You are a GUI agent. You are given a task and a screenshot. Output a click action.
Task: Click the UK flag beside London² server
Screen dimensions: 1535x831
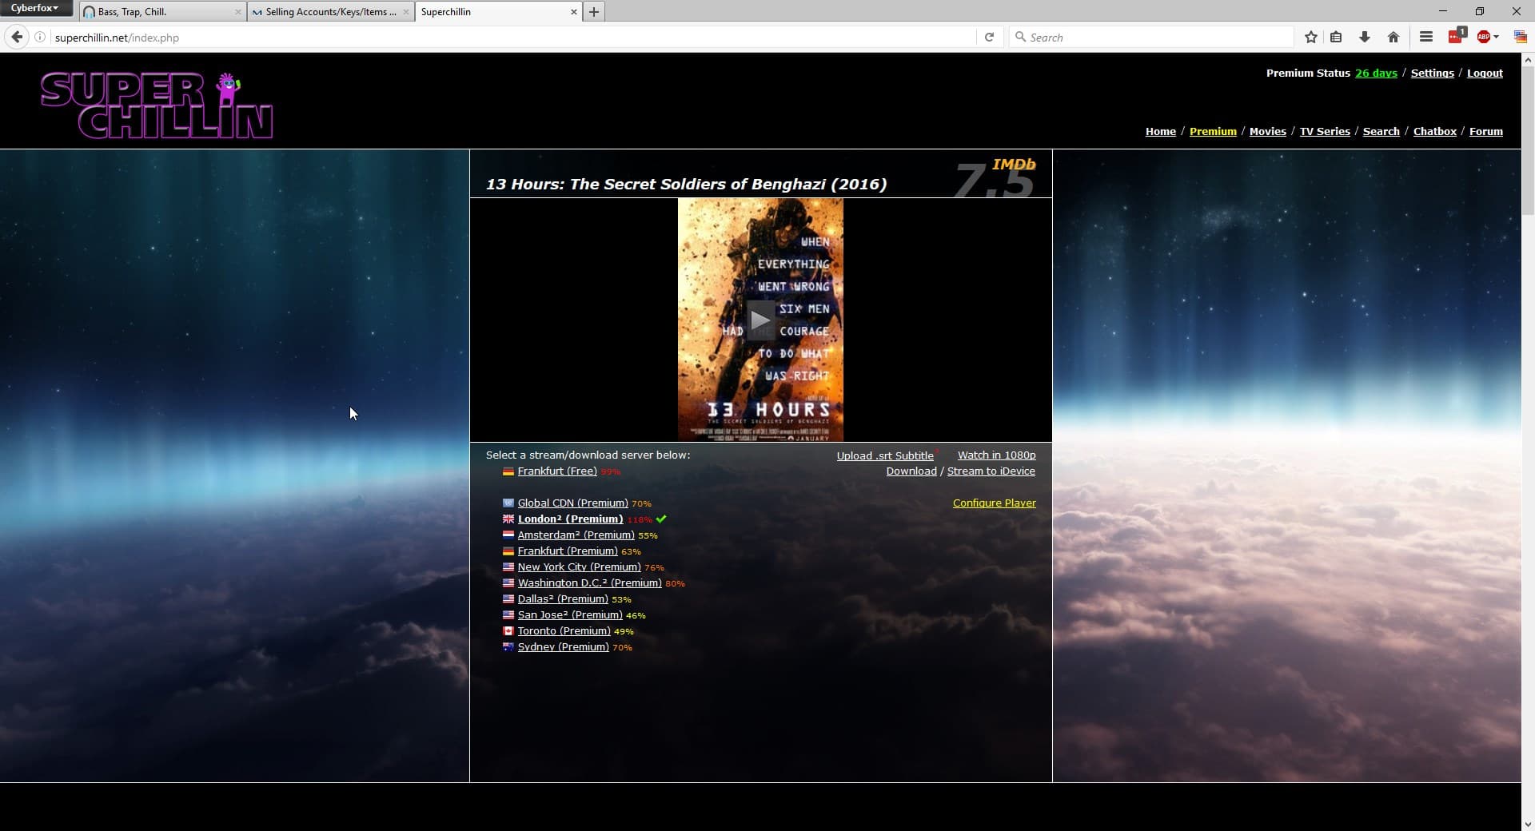pyautogui.click(x=508, y=519)
